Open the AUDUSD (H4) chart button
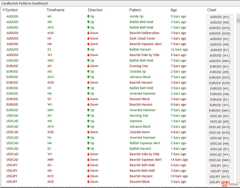This screenshot has width=240, height=188. pyautogui.click(x=220, y=44)
